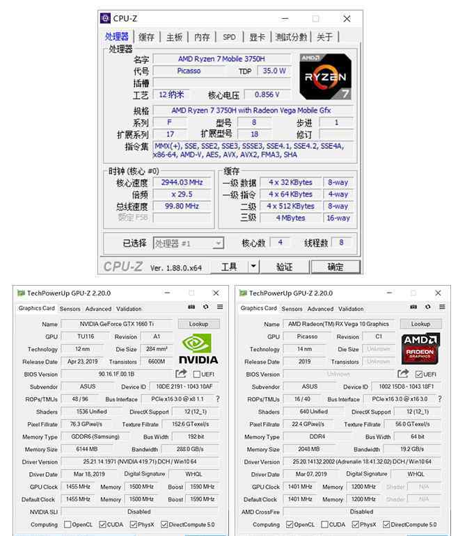Open Sensors tab in NVIDIA GPU-Z window

click(x=70, y=309)
